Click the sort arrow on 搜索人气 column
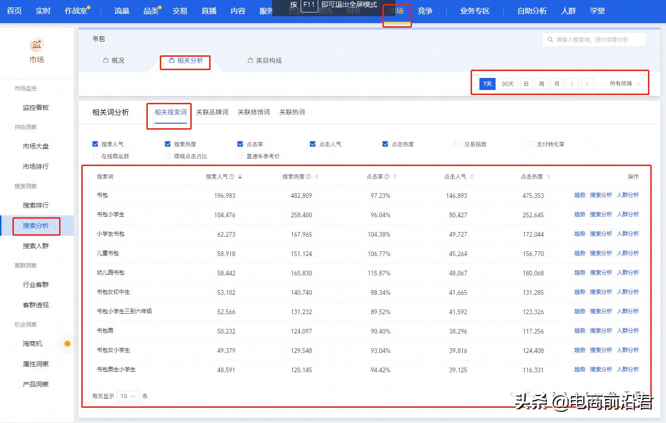666x423 pixels. coord(240,176)
